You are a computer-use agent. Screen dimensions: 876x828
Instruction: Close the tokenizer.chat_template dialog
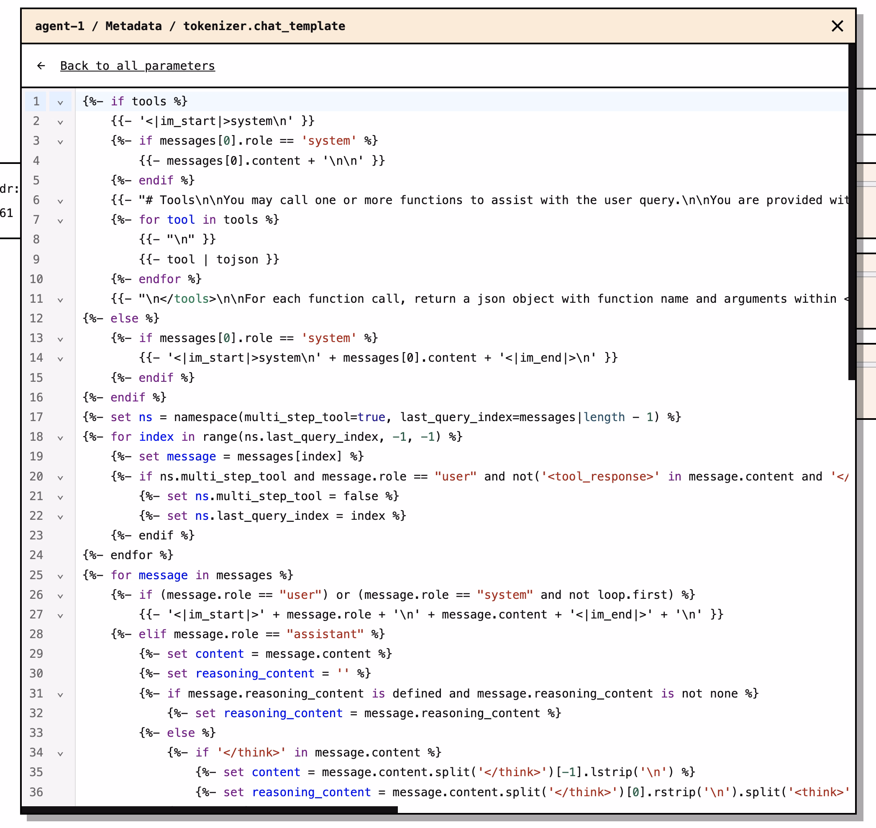[837, 26]
